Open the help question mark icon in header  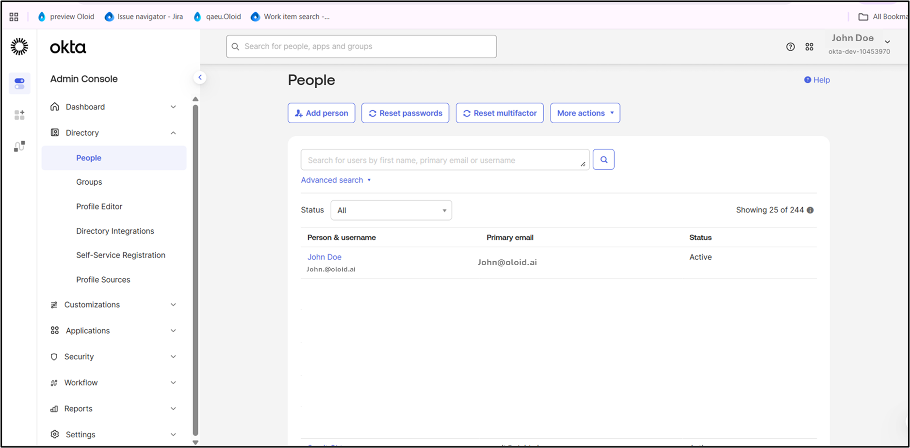pos(791,47)
